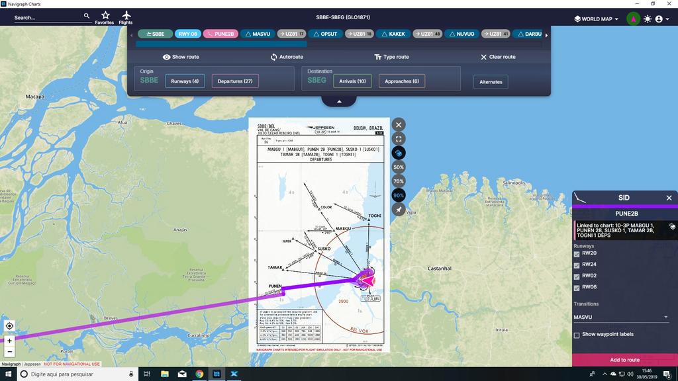Set chart opacity to 50%
The height and width of the screenshot is (381, 678).
click(x=399, y=167)
